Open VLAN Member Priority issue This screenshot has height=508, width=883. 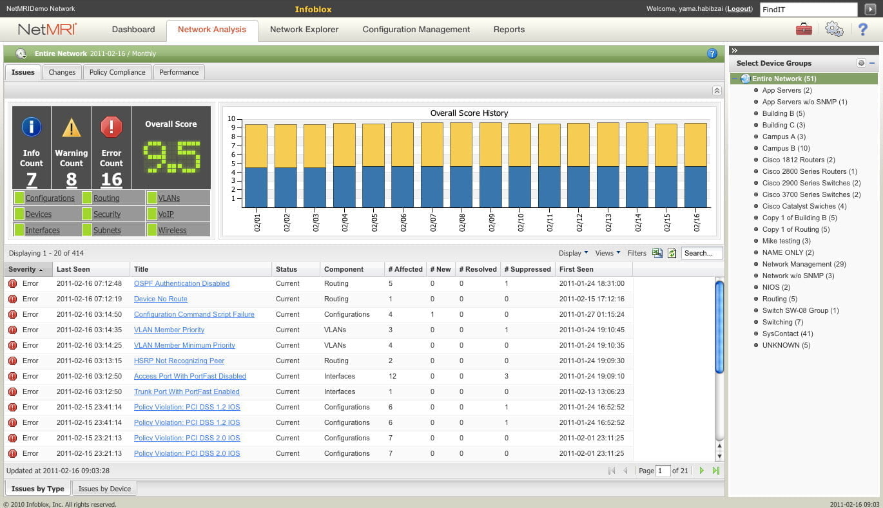pos(169,330)
